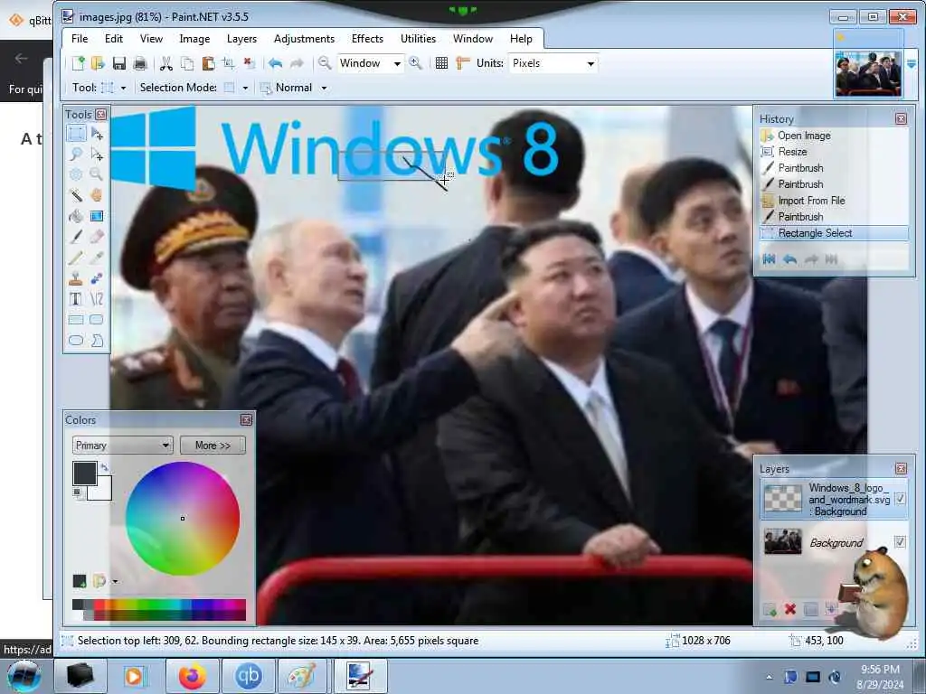Image resolution: width=926 pixels, height=694 pixels.
Task: Click the More >> button in Colors
Action: 213,445
